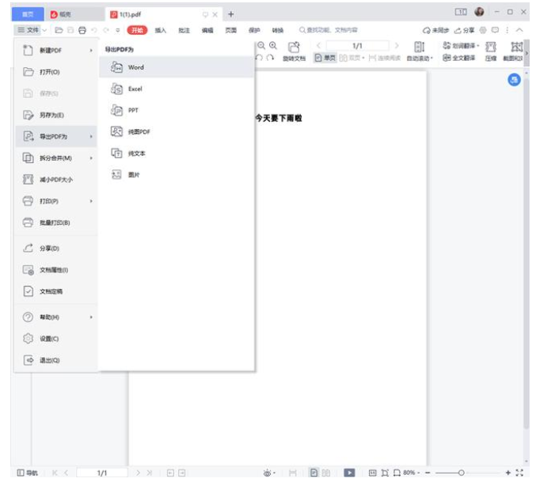This screenshot has width=536, height=486.
Task: Click the 设置 gear icon
Action: click(x=29, y=339)
